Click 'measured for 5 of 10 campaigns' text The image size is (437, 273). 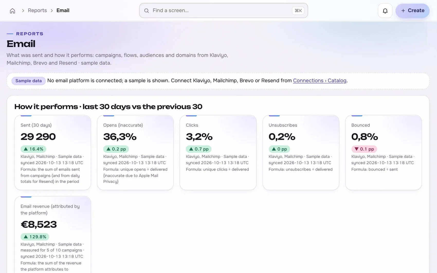tap(51, 250)
